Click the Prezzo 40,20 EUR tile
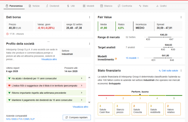Screen dimensions: 188x122 pos(20,26)
